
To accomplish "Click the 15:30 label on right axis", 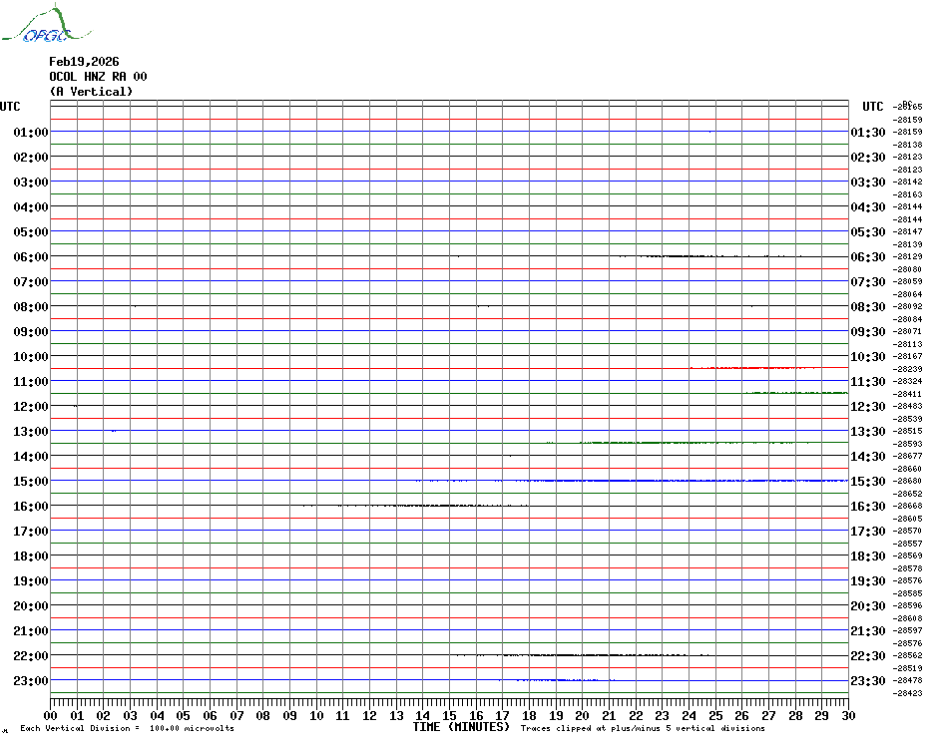I will (x=866, y=482).
